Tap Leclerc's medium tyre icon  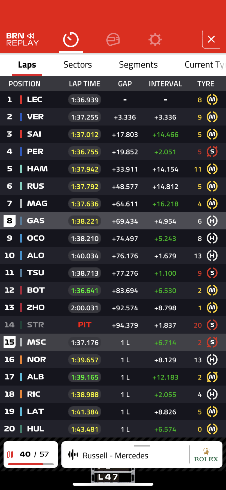tap(212, 100)
